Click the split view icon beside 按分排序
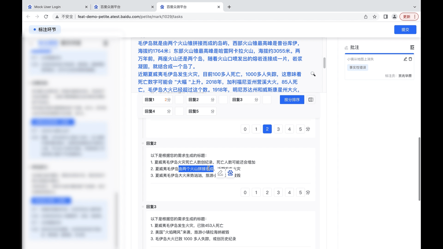This screenshot has width=443, height=249. pyautogui.click(x=311, y=100)
